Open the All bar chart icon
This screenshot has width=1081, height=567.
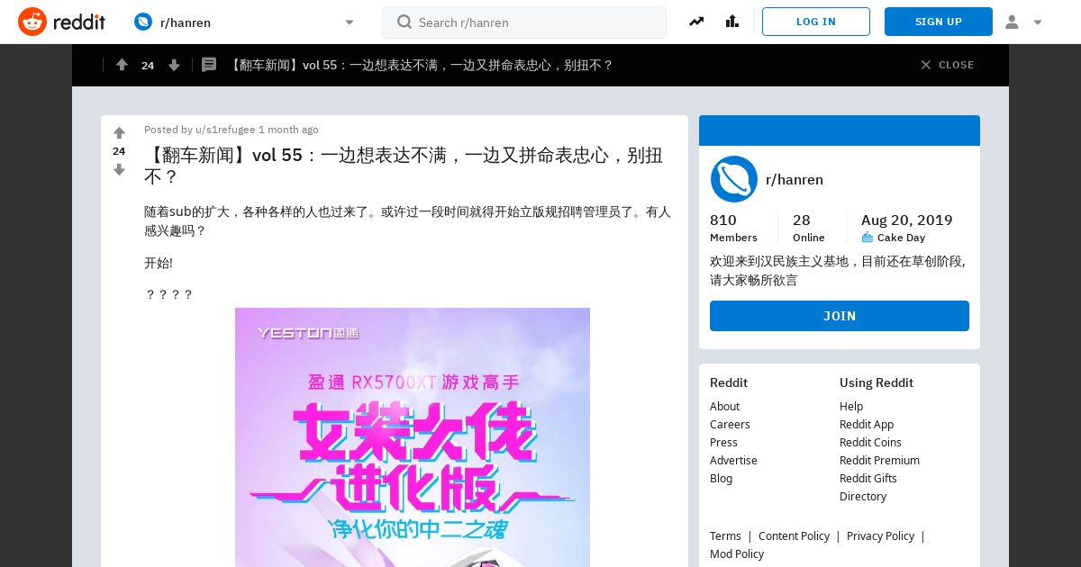[x=731, y=22]
